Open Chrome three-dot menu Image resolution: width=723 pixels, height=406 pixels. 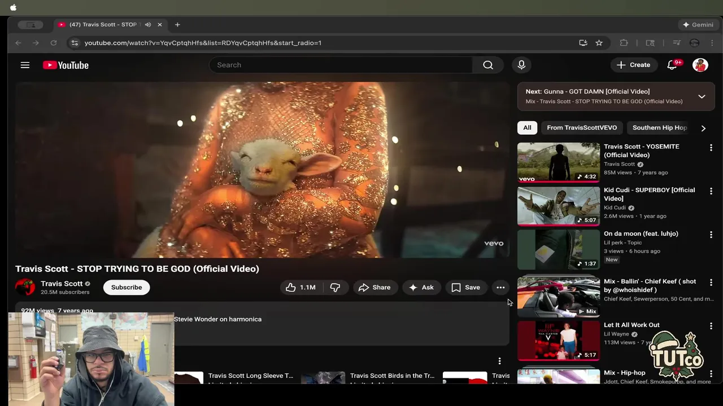click(x=712, y=43)
